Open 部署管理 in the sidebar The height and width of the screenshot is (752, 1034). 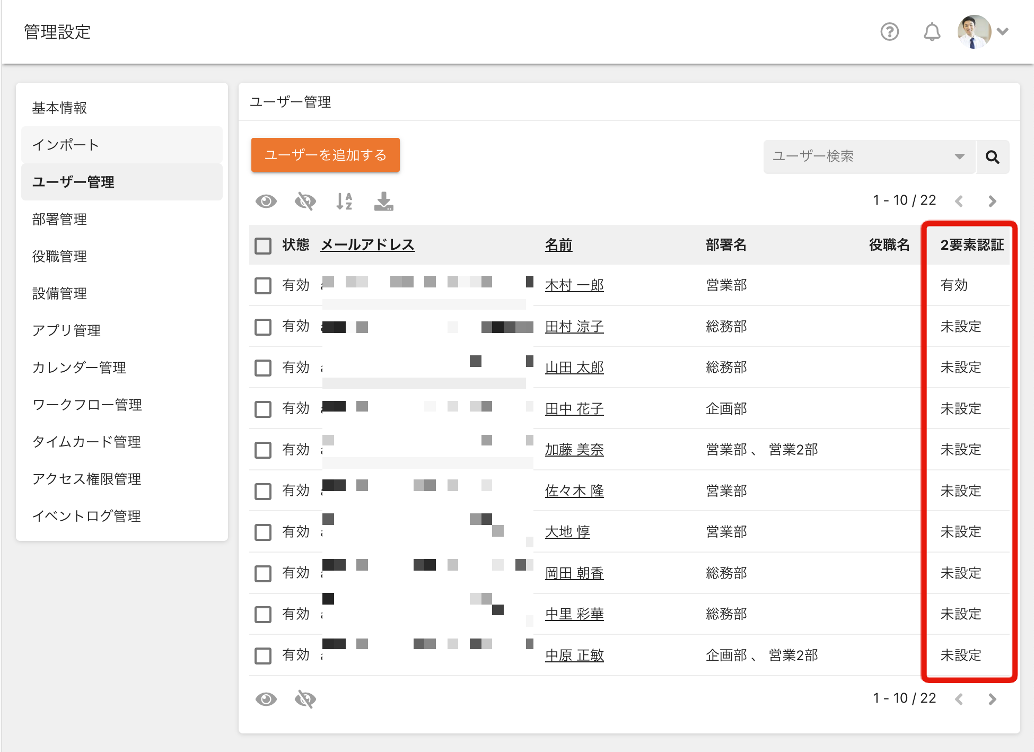[122, 219]
